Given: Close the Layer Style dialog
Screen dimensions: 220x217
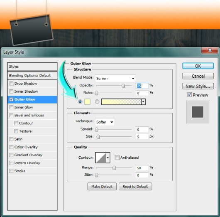Looking at the screenshot, I should click(x=210, y=50).
